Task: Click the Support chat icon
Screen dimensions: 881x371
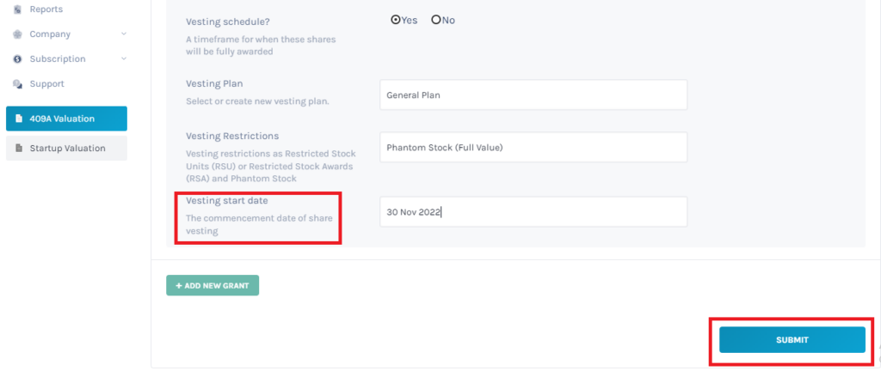Action: (x=17, y=83)
